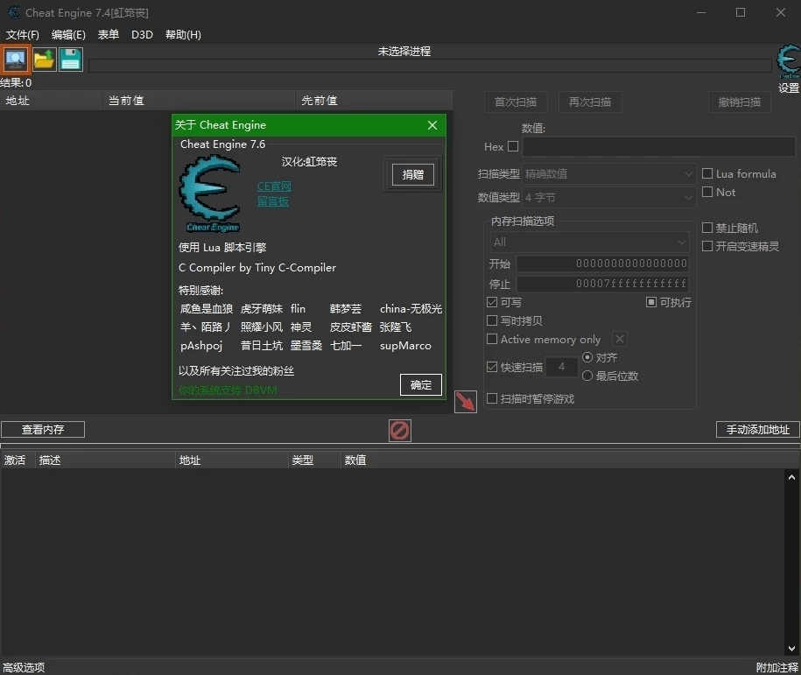Viewport: 801px width, 675px height.
Task: Click the 再次扫描 button
Action: tap(590, 102)
